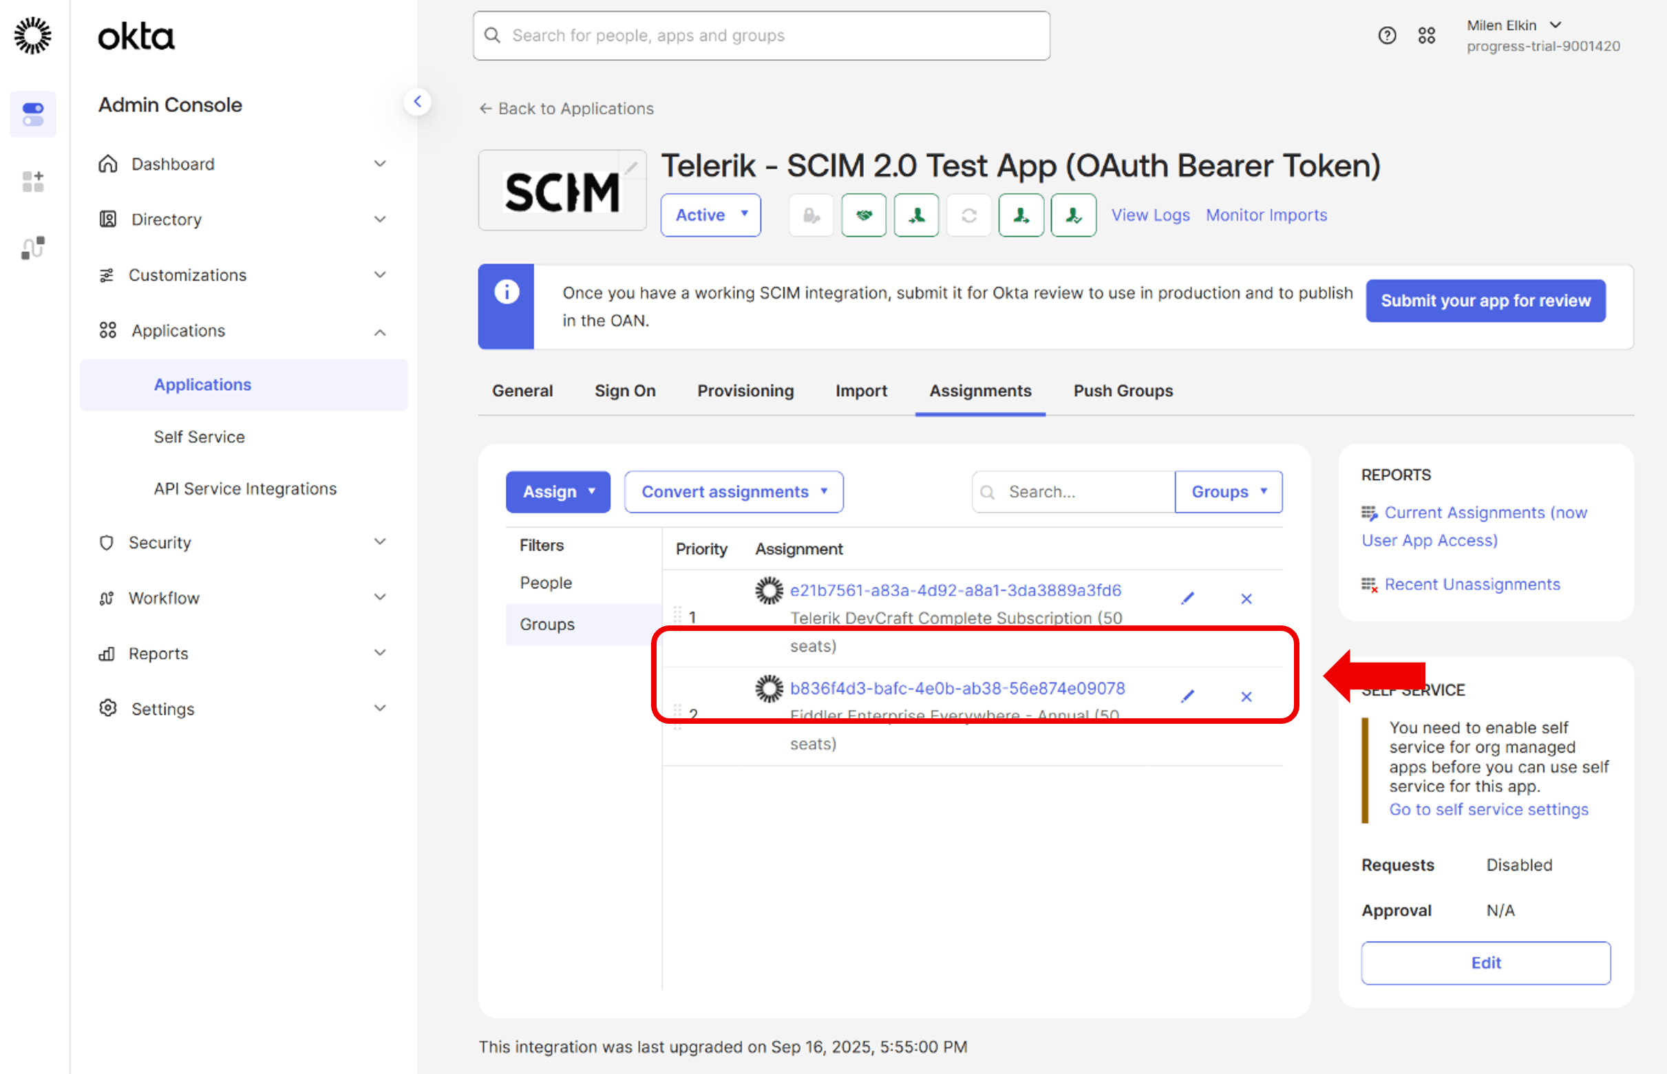Switch to the General tab
Screen dimensions: 1667x1074
[522, 391]
